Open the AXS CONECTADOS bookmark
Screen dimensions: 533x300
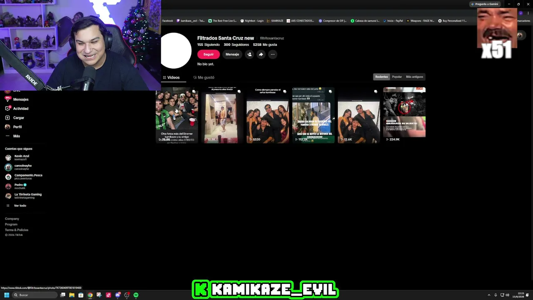click(x=301, y=21)
